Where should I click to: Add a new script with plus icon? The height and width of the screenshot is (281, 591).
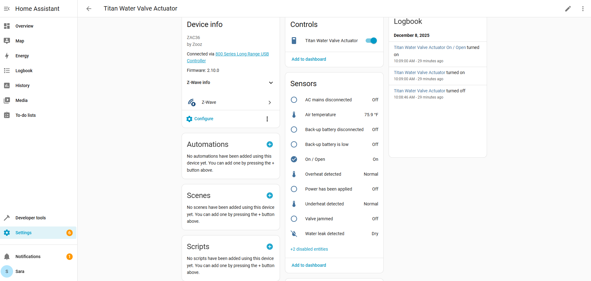point(270,247)
